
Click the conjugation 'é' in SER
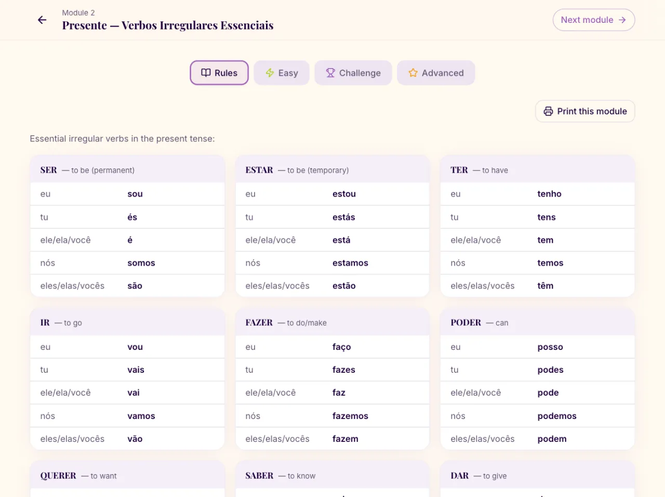pyautogui.click(x=130, y=240)
